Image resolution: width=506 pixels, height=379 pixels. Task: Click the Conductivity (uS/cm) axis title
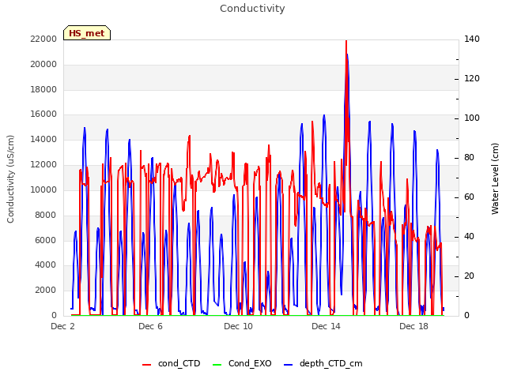(10, 179)
